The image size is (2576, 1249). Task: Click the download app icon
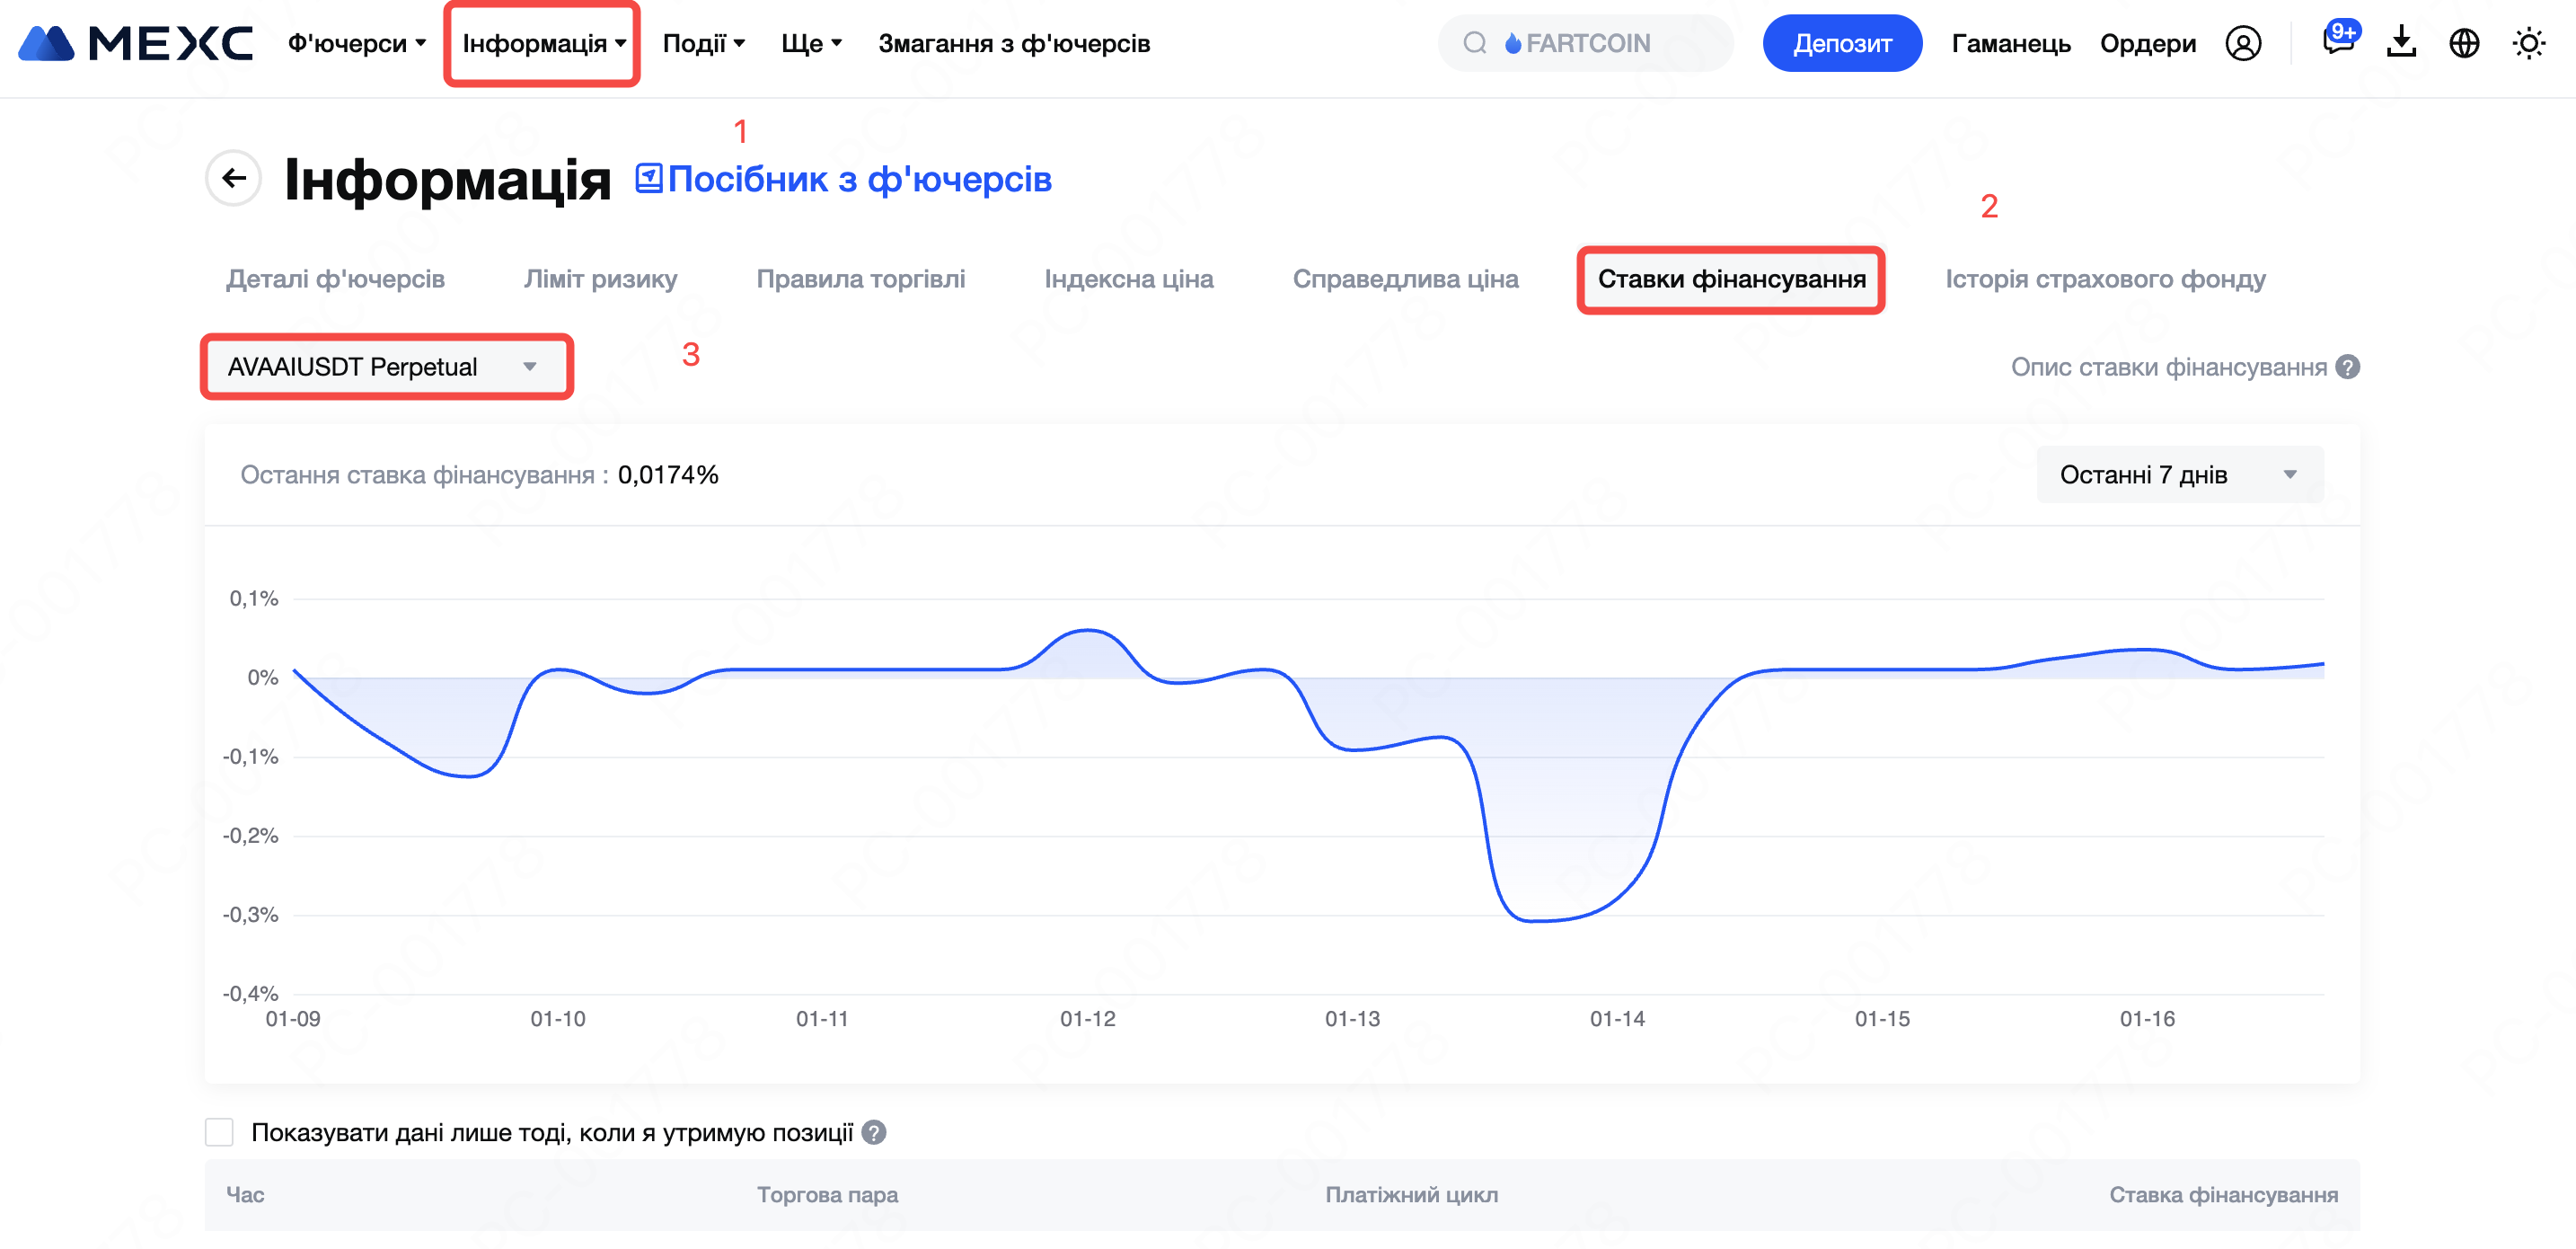coord(2400,43)
